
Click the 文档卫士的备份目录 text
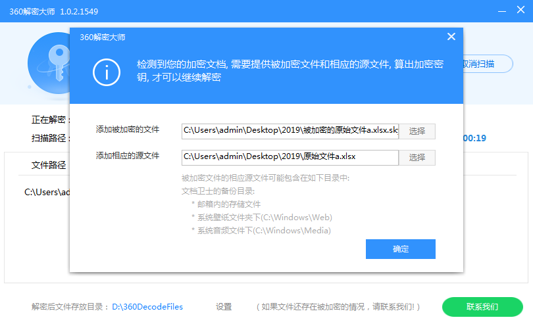218,191
